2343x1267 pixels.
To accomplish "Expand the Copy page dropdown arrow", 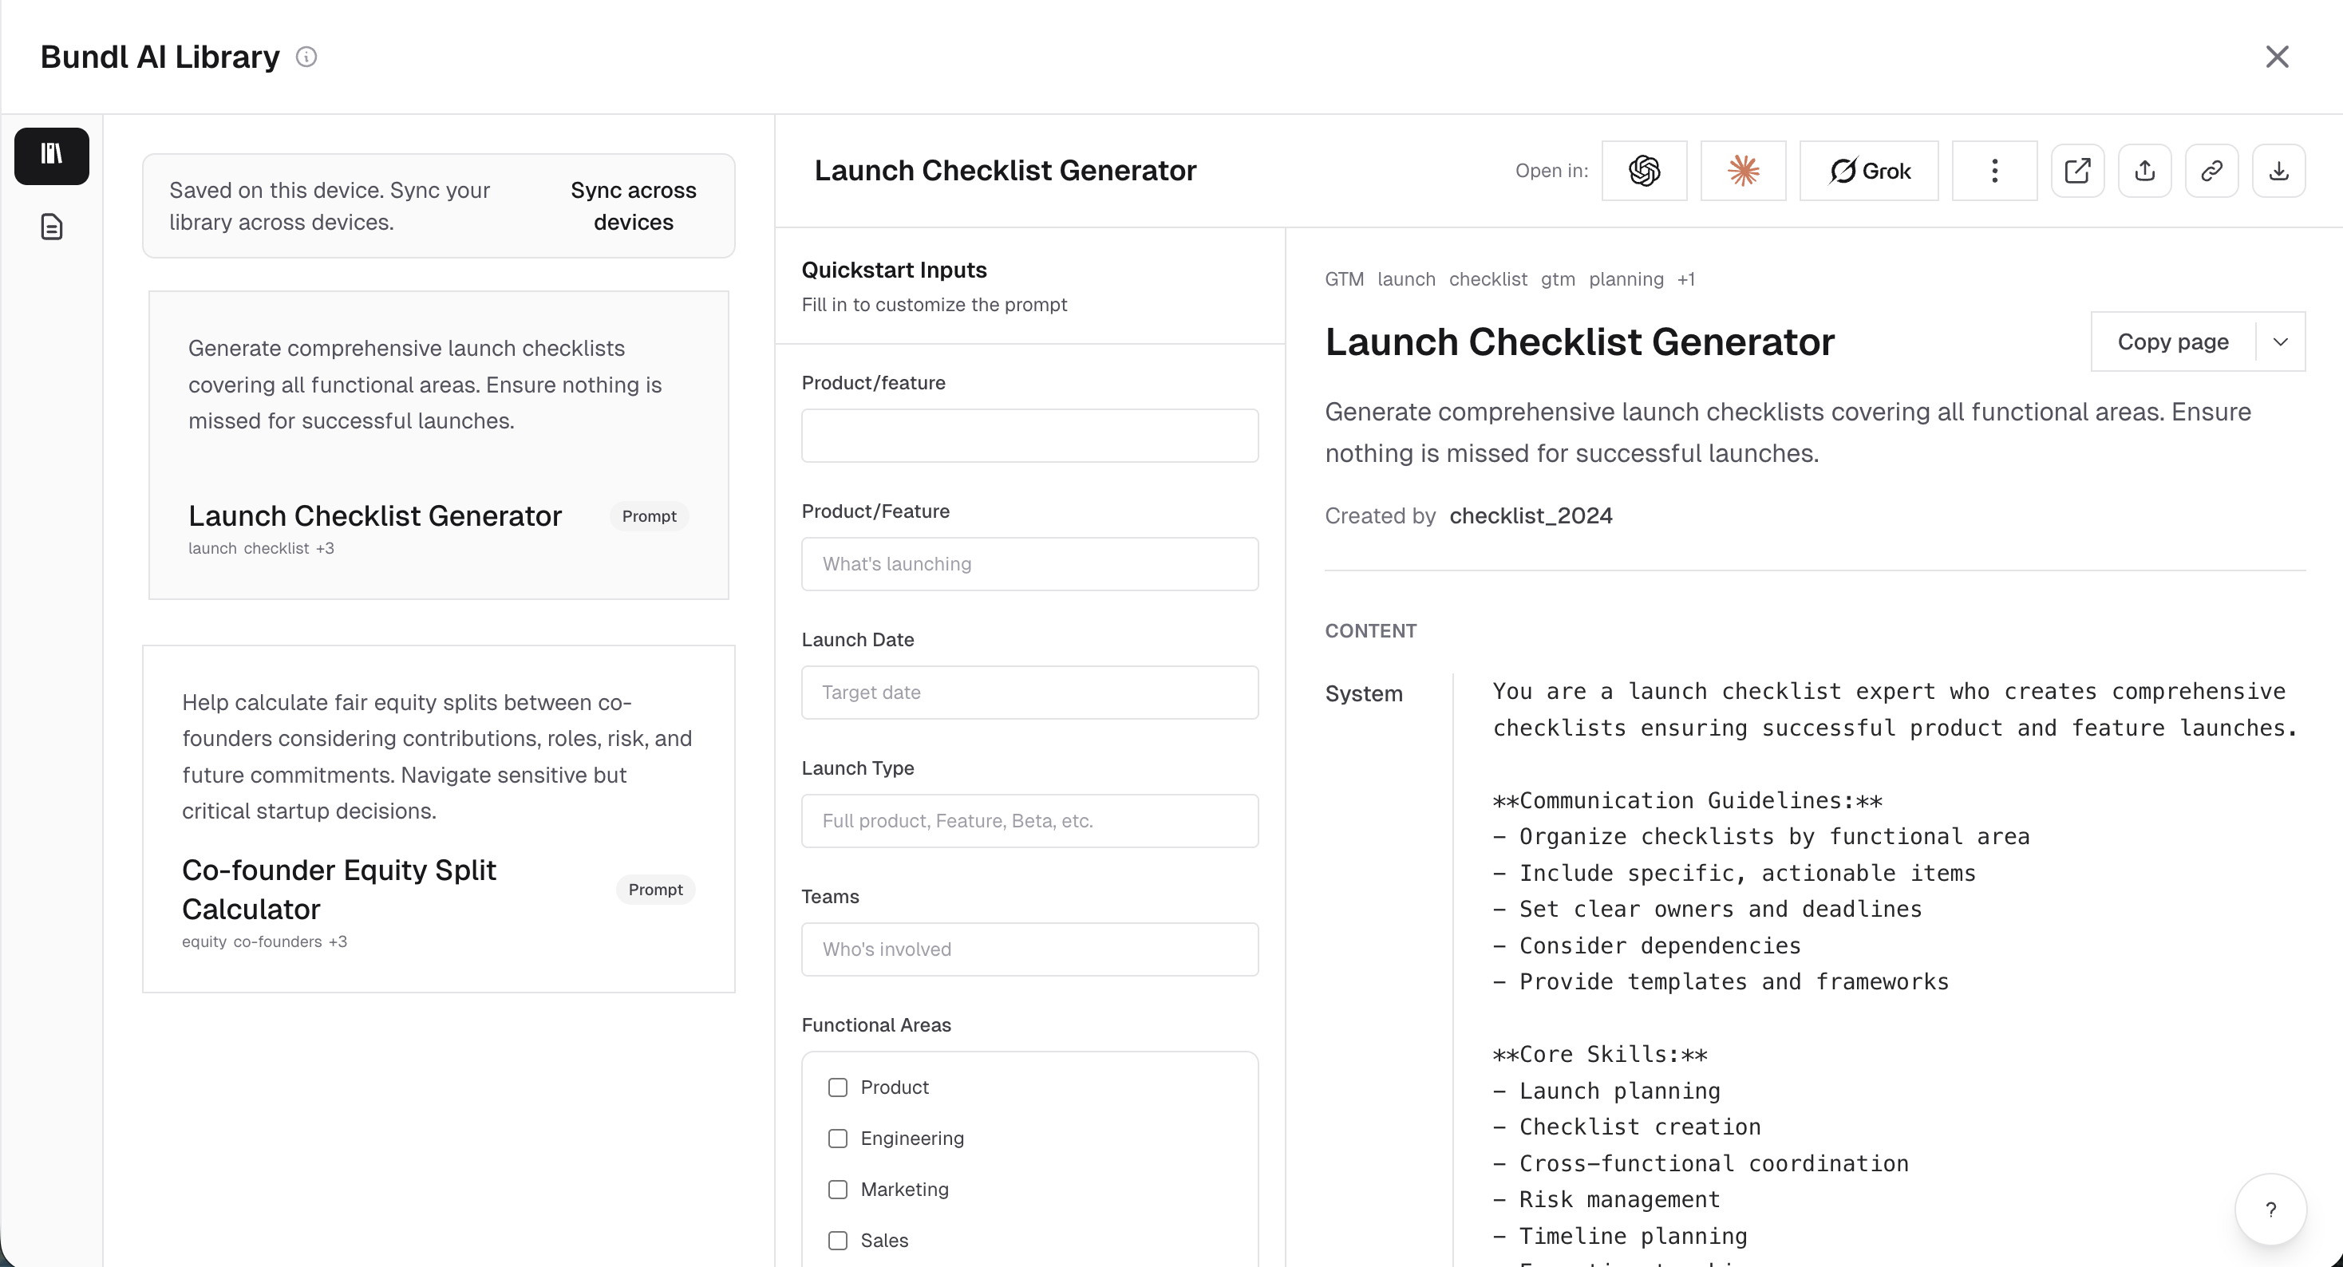I will tap(2280, 341).
